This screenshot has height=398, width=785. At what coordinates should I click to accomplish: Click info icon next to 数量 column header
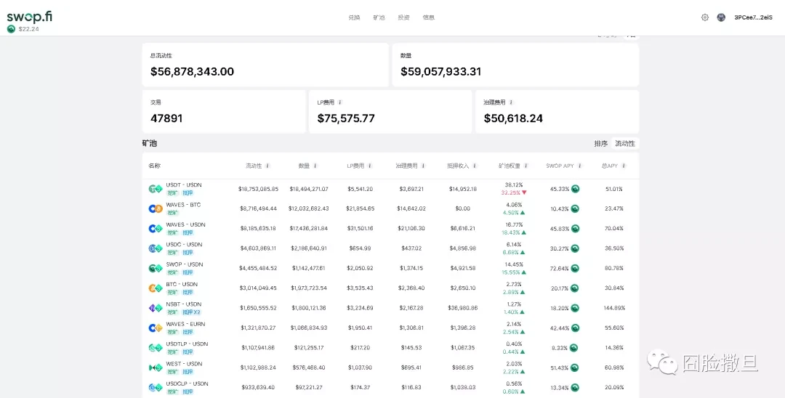[x=315, y=166]
